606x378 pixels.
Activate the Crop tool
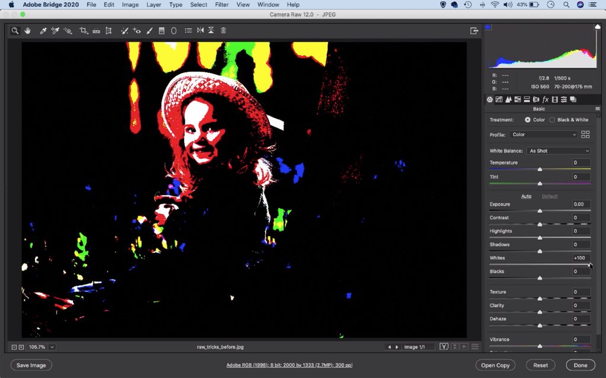[82, 30]
